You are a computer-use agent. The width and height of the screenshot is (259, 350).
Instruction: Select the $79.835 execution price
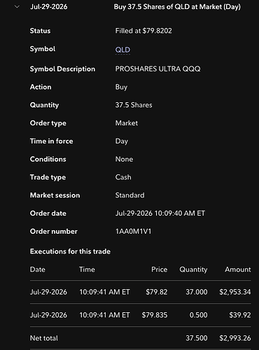tap(155, 315)
